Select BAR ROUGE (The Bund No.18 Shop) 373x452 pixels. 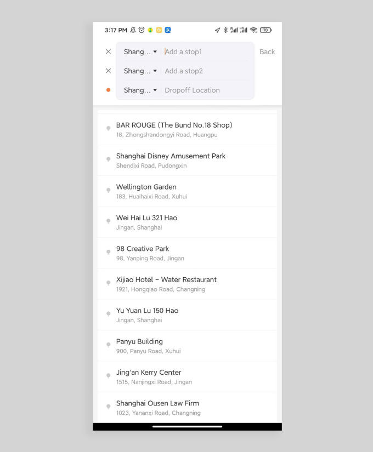[x=174, y=129]
